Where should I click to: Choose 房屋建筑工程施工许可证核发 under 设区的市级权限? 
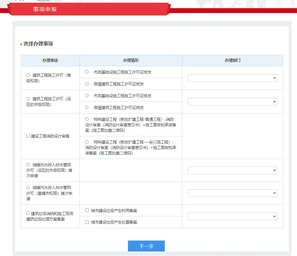pyautogui.click(x=87, y=108)
